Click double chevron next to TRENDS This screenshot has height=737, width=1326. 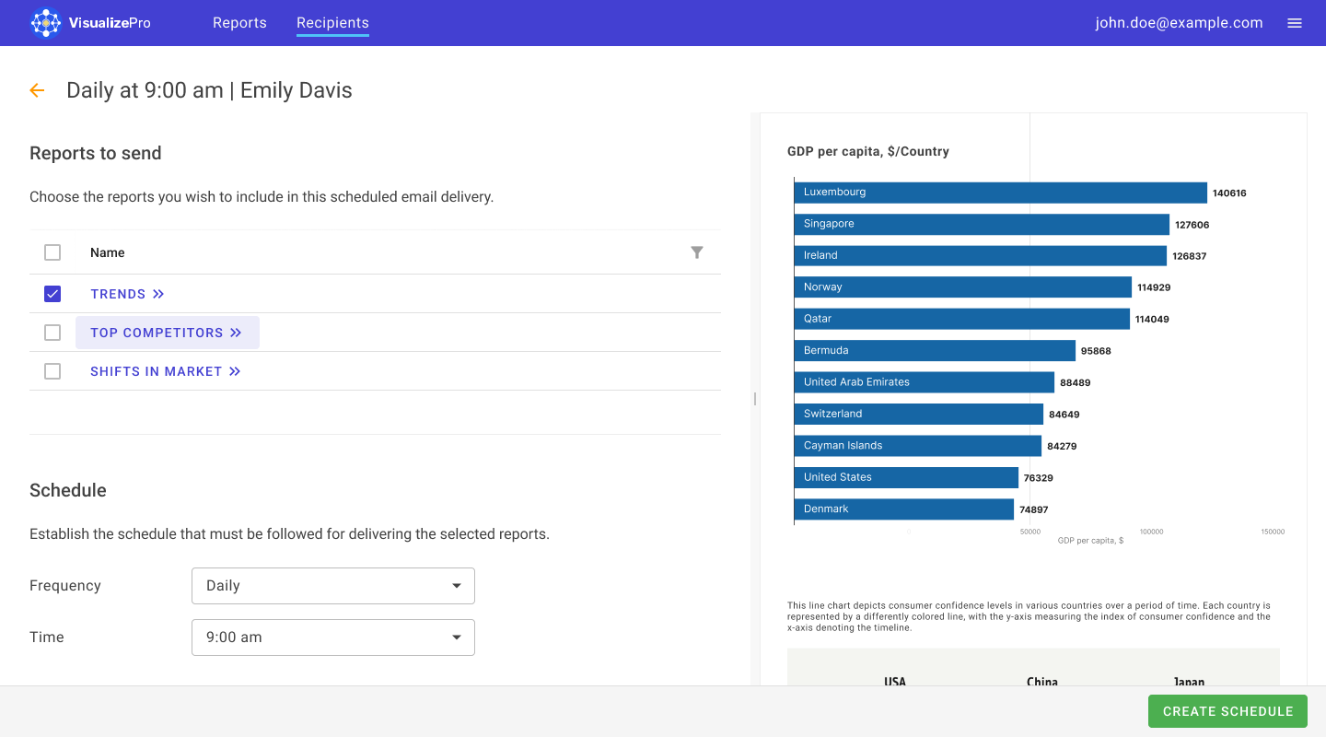(x=158, y=294)
